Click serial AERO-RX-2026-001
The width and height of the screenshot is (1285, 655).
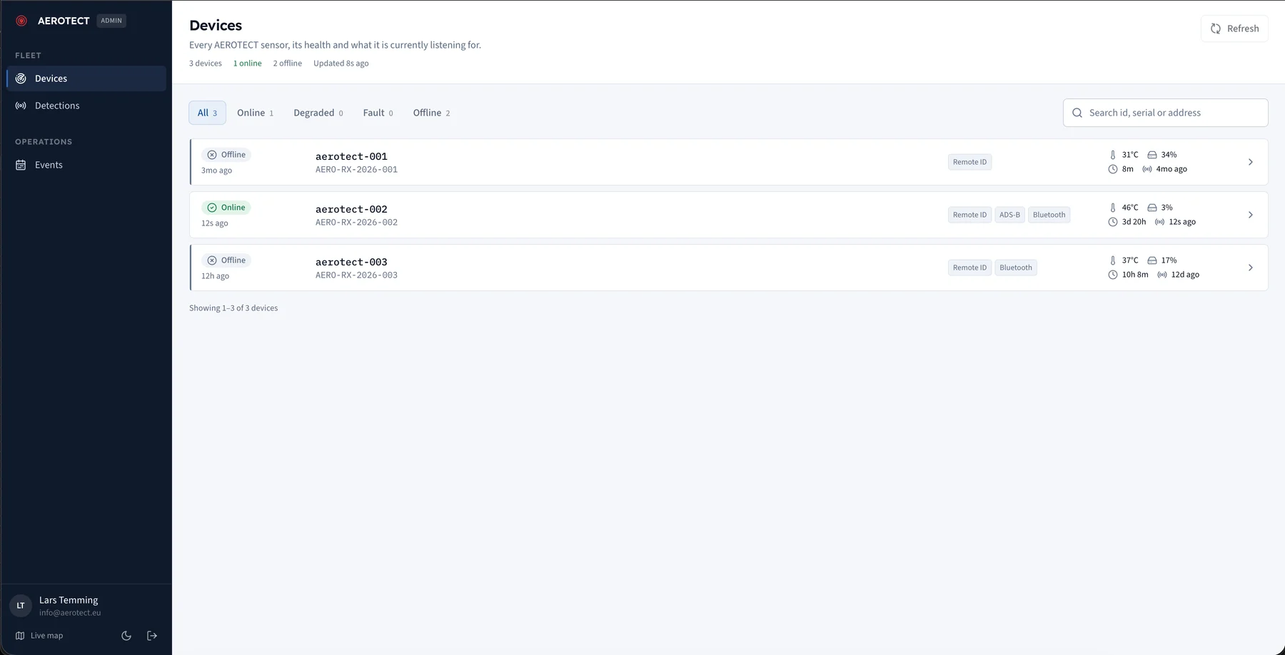tap(356, 170)
